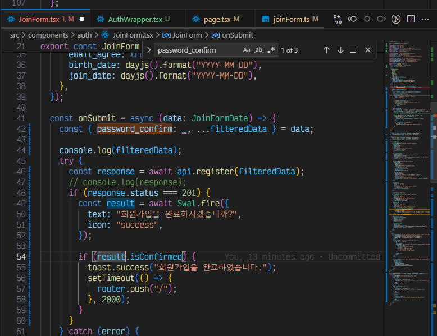This screenshot has width=437, height=336.
Task: Expand the replace field in find widget
Action: [149, 50]
